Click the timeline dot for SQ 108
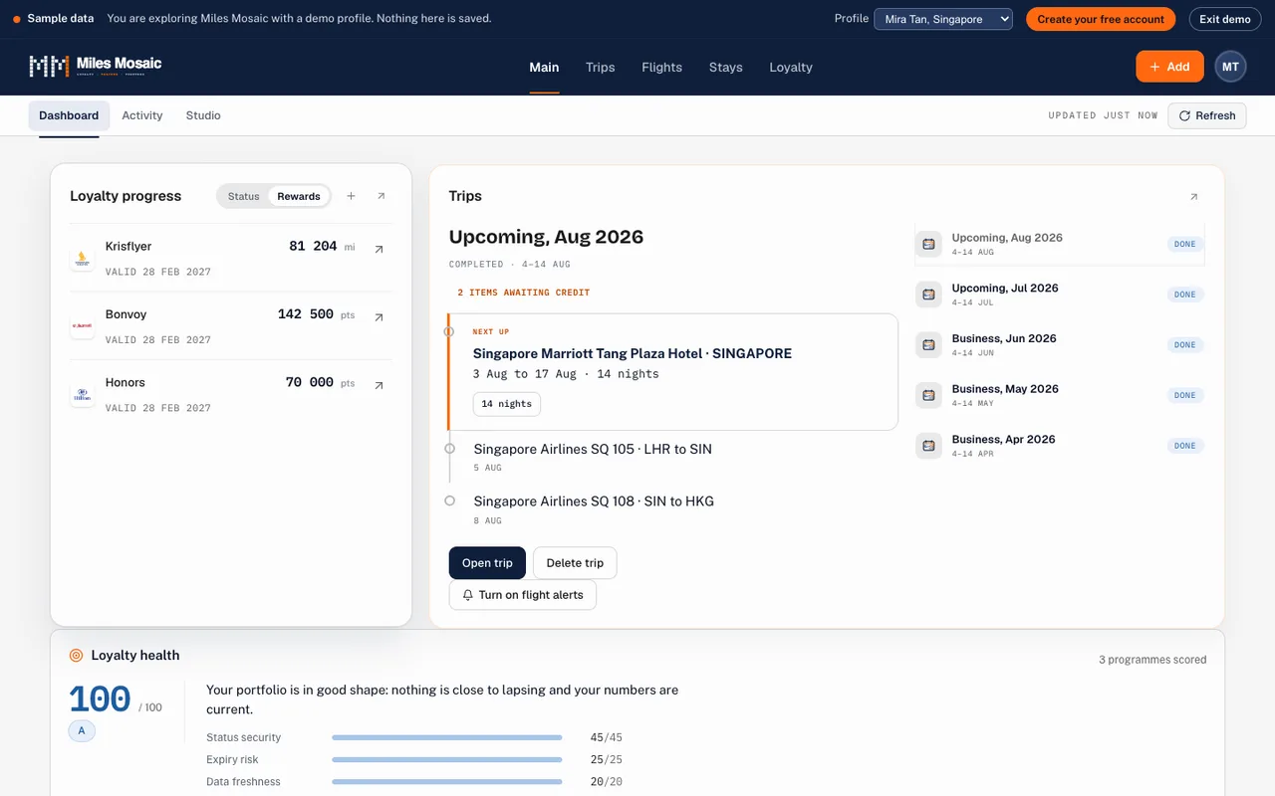This screenshot has width=1275, height=796. (x=449, y=500)
